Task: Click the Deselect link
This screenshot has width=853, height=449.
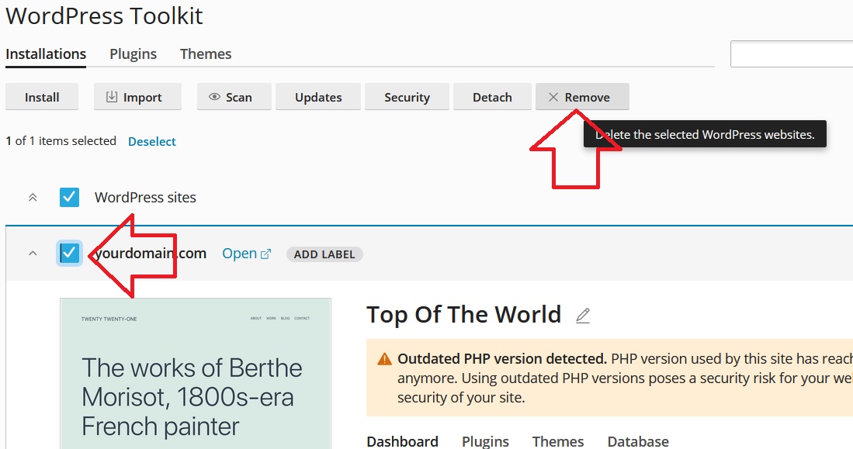Action: point(152,141)
